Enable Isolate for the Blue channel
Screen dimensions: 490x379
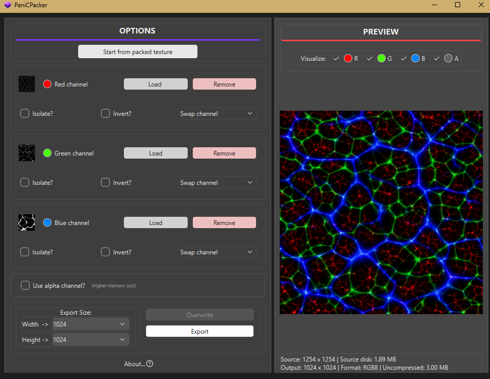tap(25, 252)
